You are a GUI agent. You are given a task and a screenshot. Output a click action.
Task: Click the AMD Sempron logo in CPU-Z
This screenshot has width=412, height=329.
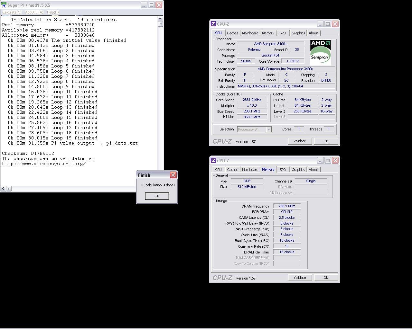coord(320,52)
